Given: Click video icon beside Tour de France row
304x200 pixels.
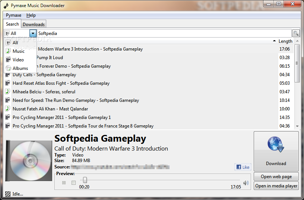Looking at the screenshot, I should [x=7, y=126].
